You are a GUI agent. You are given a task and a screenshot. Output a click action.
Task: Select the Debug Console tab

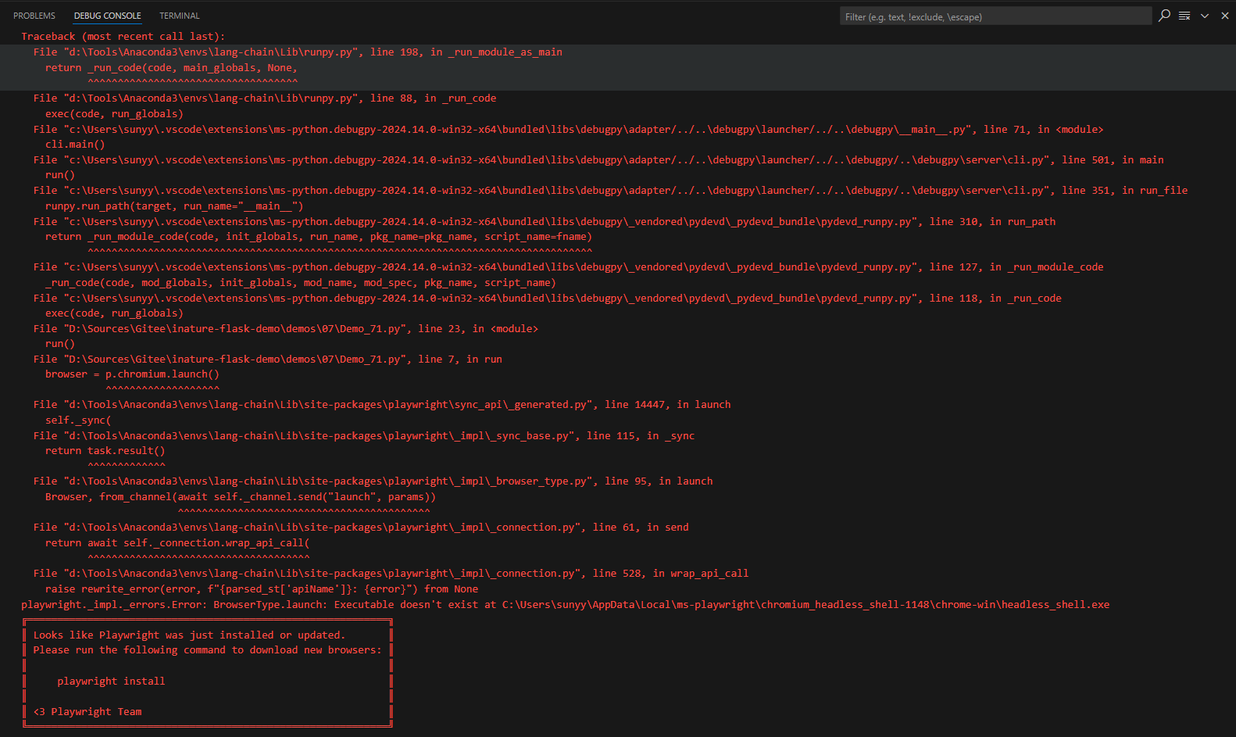[107, 16]
